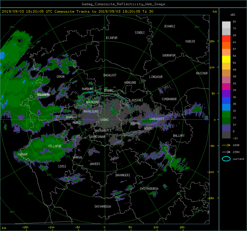Click the LINGASUR label

156,77
